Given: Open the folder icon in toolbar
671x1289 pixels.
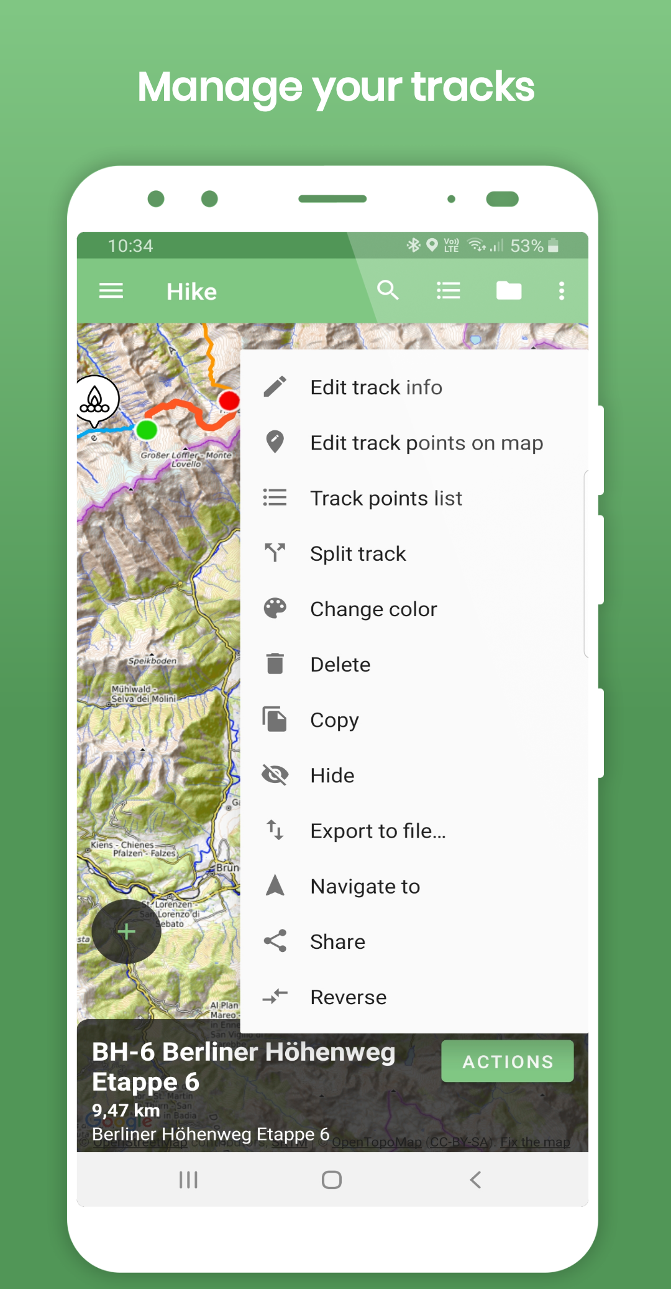Looking at the screenshot, I should tap(509, 290).
